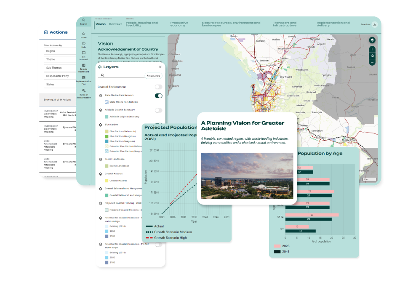The width and height of the screenshot is (400, 282).
Task: Click the Reset Layers button
Action: click(153, 76)
